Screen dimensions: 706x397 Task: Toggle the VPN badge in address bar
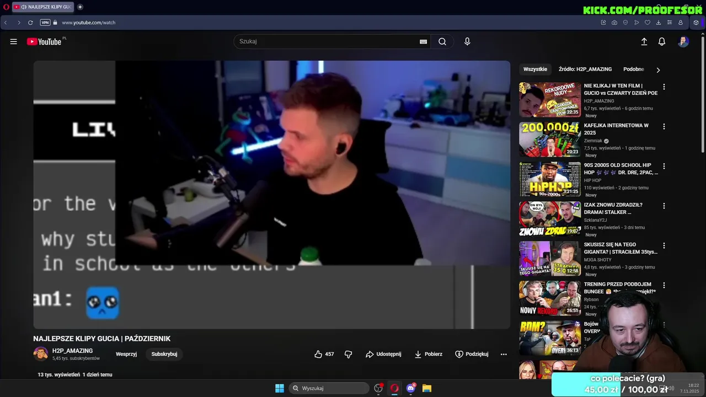(45, 23)
